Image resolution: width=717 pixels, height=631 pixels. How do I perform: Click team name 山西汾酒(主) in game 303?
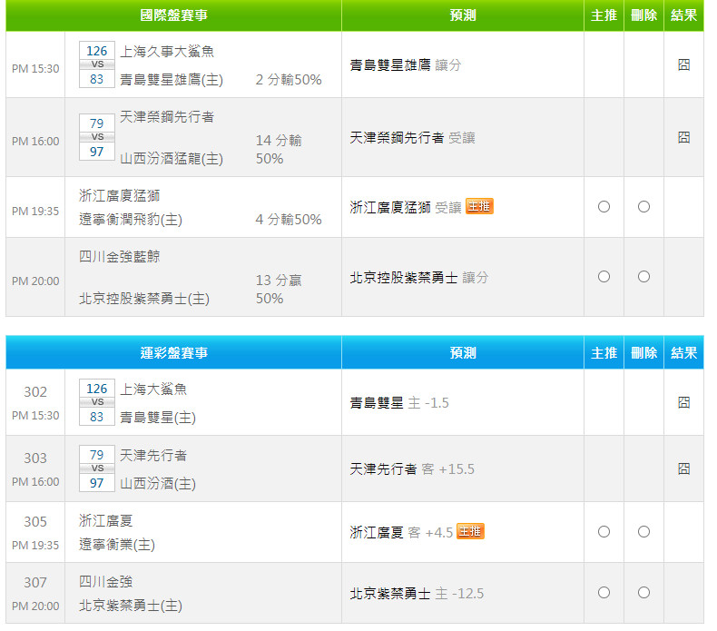click(158, 484)
